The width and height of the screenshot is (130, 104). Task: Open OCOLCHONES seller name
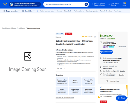(108, 68)
